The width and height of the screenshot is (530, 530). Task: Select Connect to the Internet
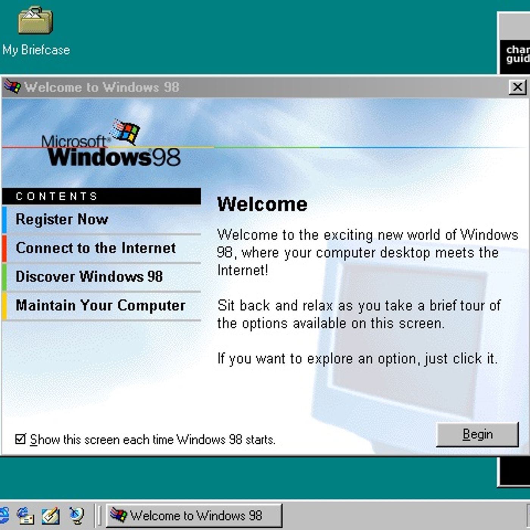tap(101, 248)
